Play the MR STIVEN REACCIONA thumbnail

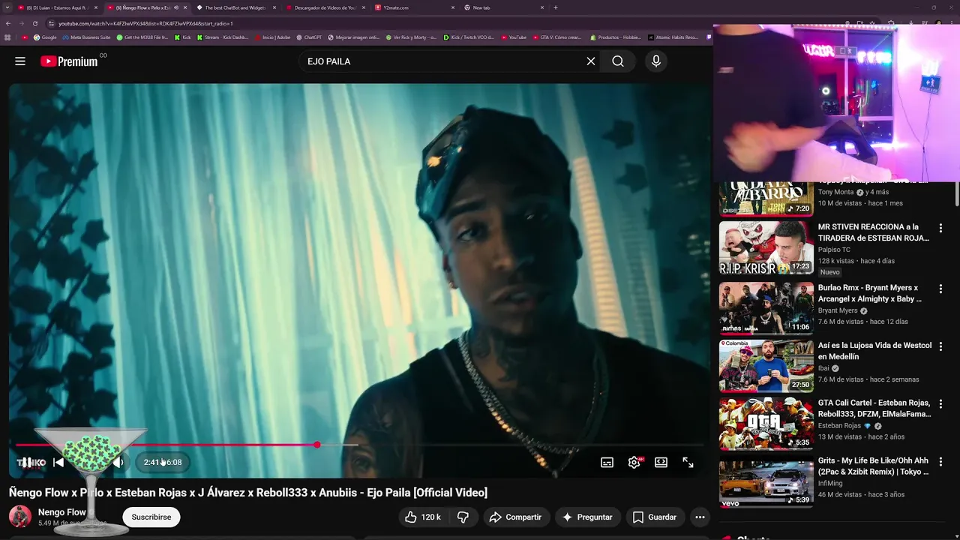(x=766, y=247)
